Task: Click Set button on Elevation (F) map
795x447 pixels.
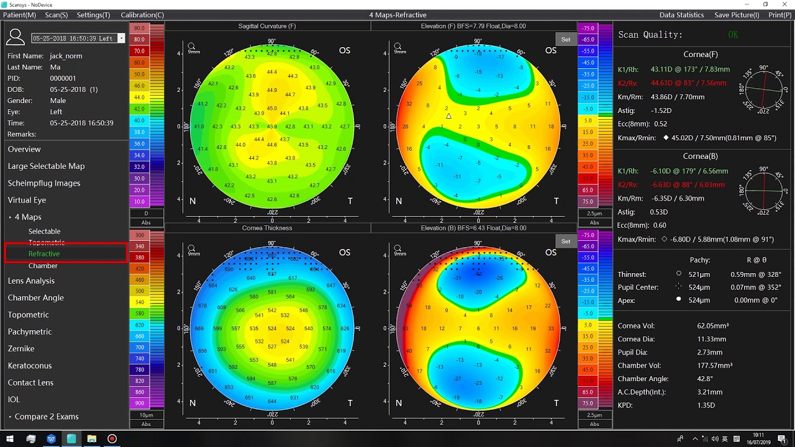Action: coord(566,39)
